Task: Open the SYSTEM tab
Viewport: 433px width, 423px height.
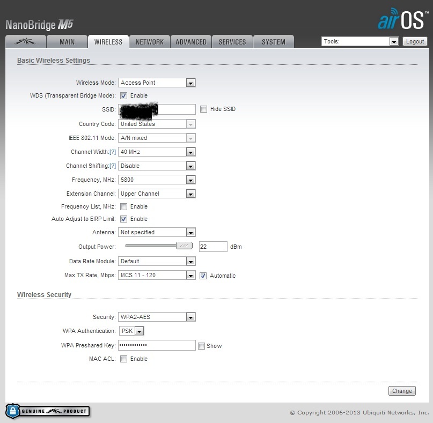Action: tap(274, 42)
